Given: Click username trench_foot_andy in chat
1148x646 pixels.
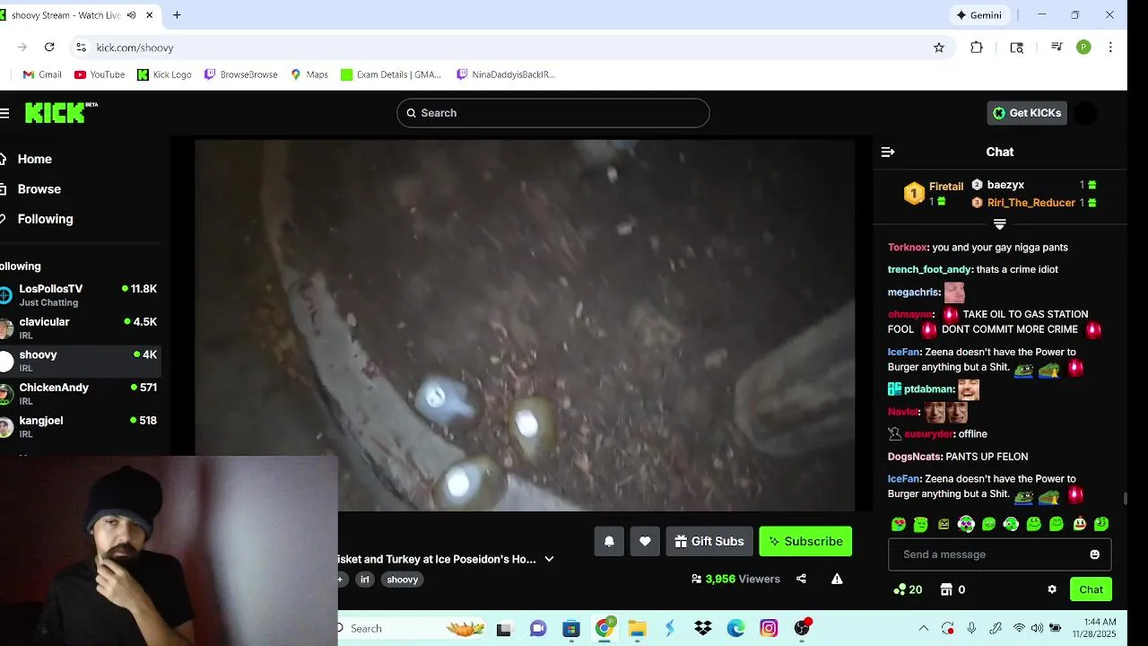Looking at the screenshot, I should point(930,270).
